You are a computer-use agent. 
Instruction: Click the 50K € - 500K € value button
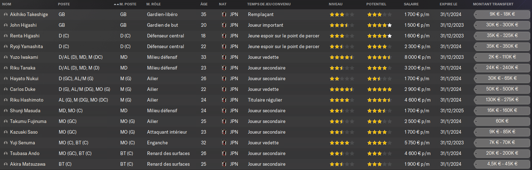(x=502, y=89)
